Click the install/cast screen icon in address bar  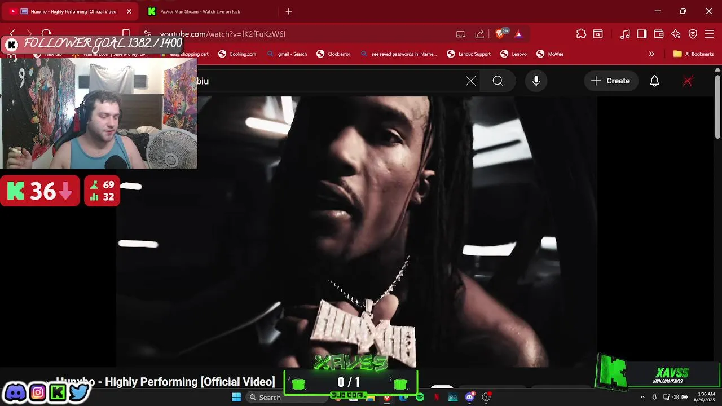461,34
